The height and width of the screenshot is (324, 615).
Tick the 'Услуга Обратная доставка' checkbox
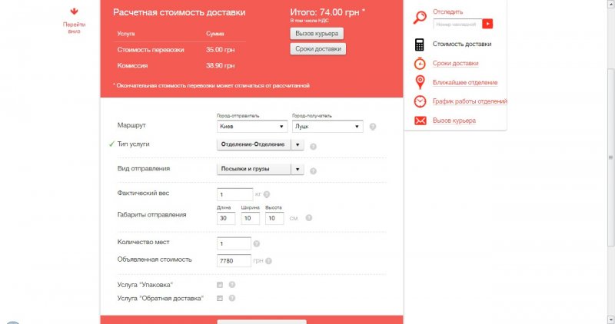click(x=220, y=298)
